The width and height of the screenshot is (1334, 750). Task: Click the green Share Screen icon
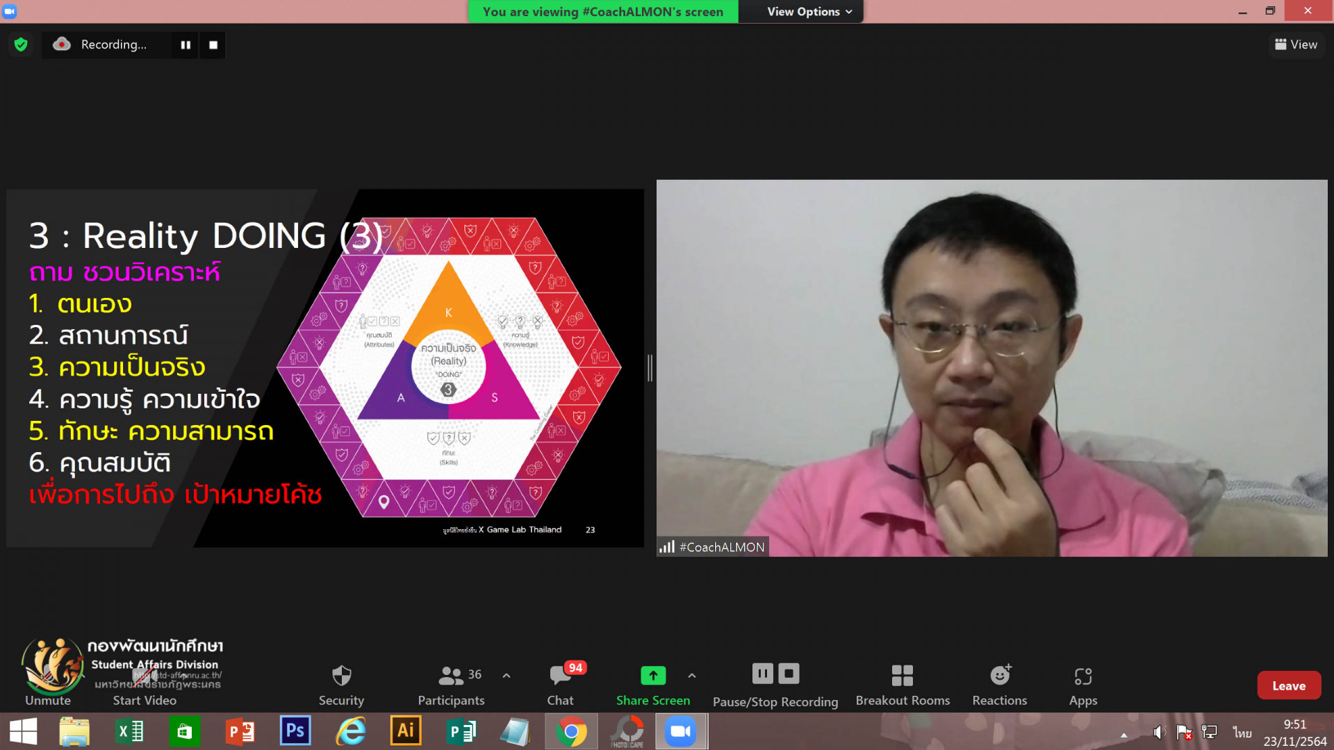pos(652,675)
